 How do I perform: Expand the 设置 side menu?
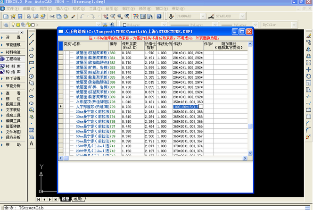(13, 37)
